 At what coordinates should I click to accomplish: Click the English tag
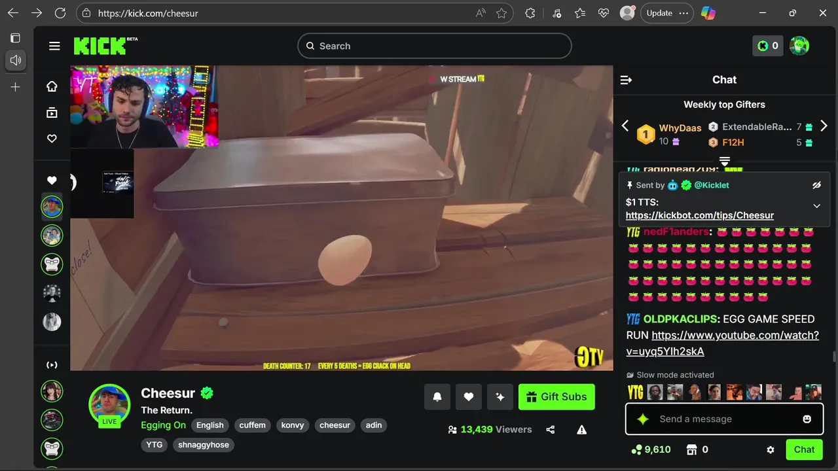coord(210,425)
